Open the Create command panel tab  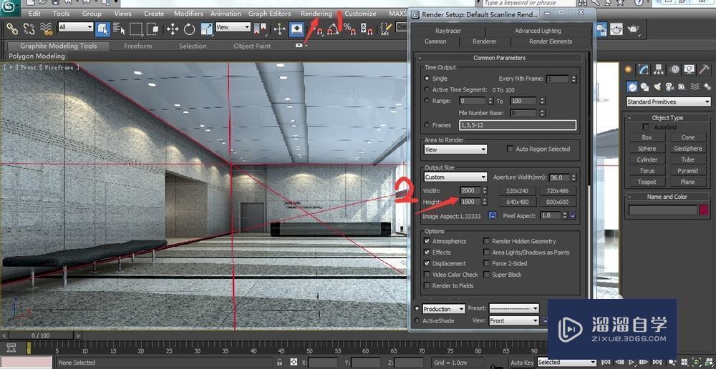629,69
